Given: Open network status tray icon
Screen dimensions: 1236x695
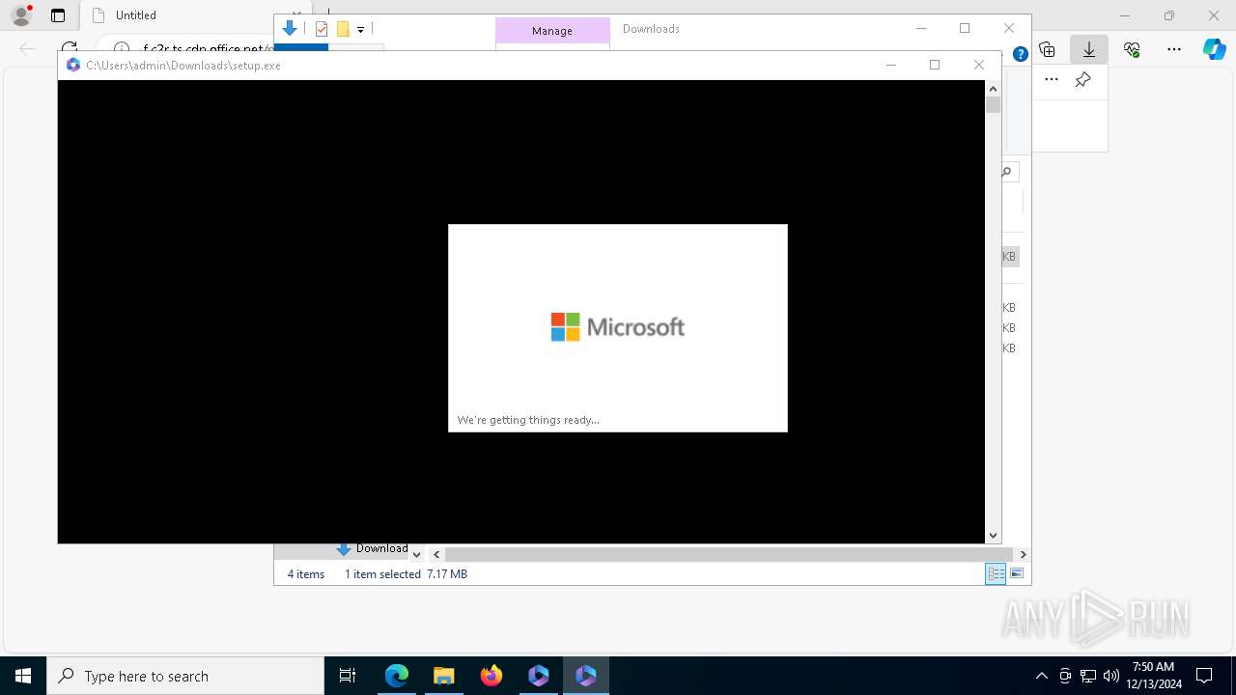Looking at the screenshot, I should point(1088,676).
